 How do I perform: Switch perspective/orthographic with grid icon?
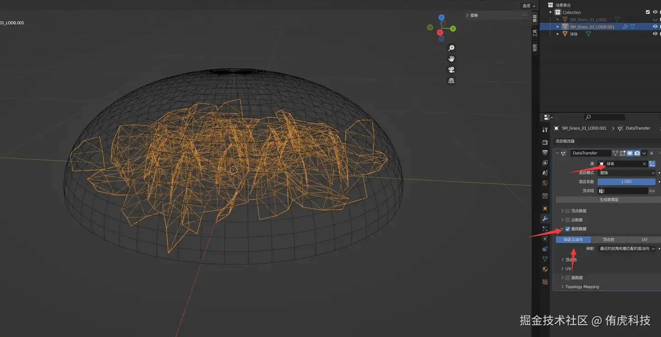tap(451, 81)
